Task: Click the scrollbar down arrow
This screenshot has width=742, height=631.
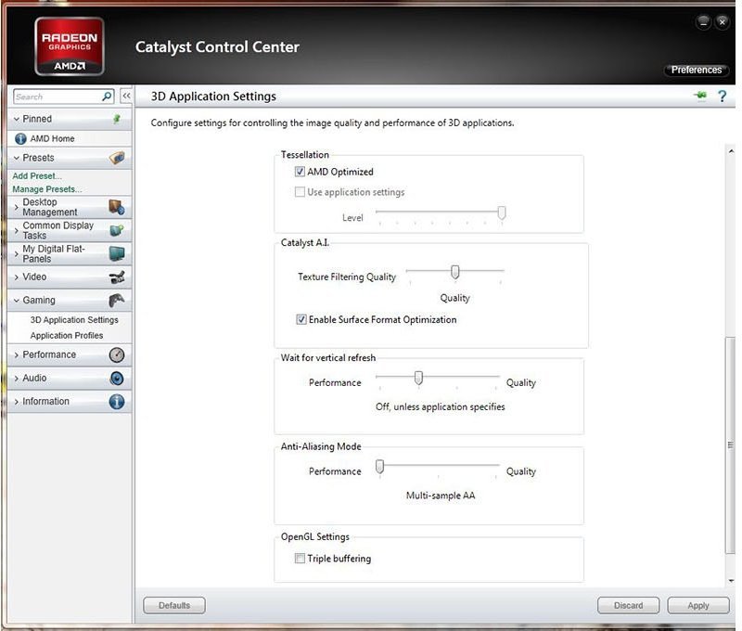Action: click(731, 581)
